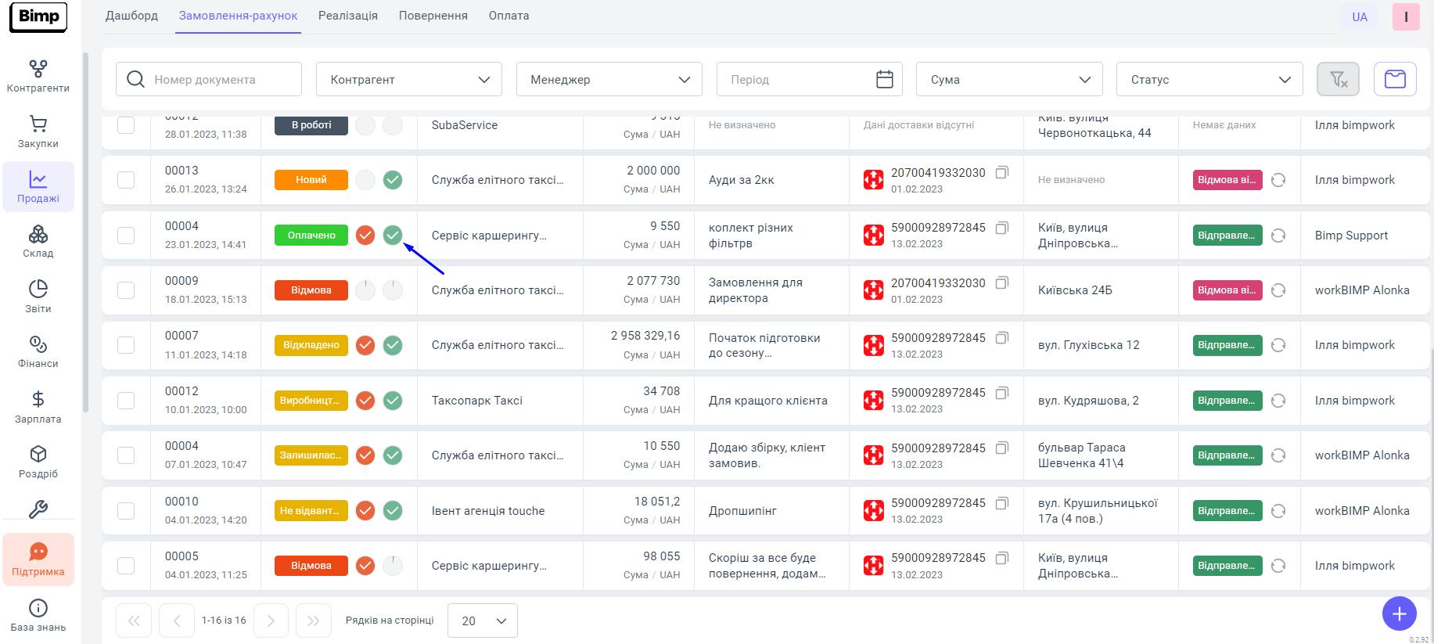Click the clear filters funnel icon
Viewport: 1434px width, 644px height.
pyautogui.click(x=1338, y=79)
